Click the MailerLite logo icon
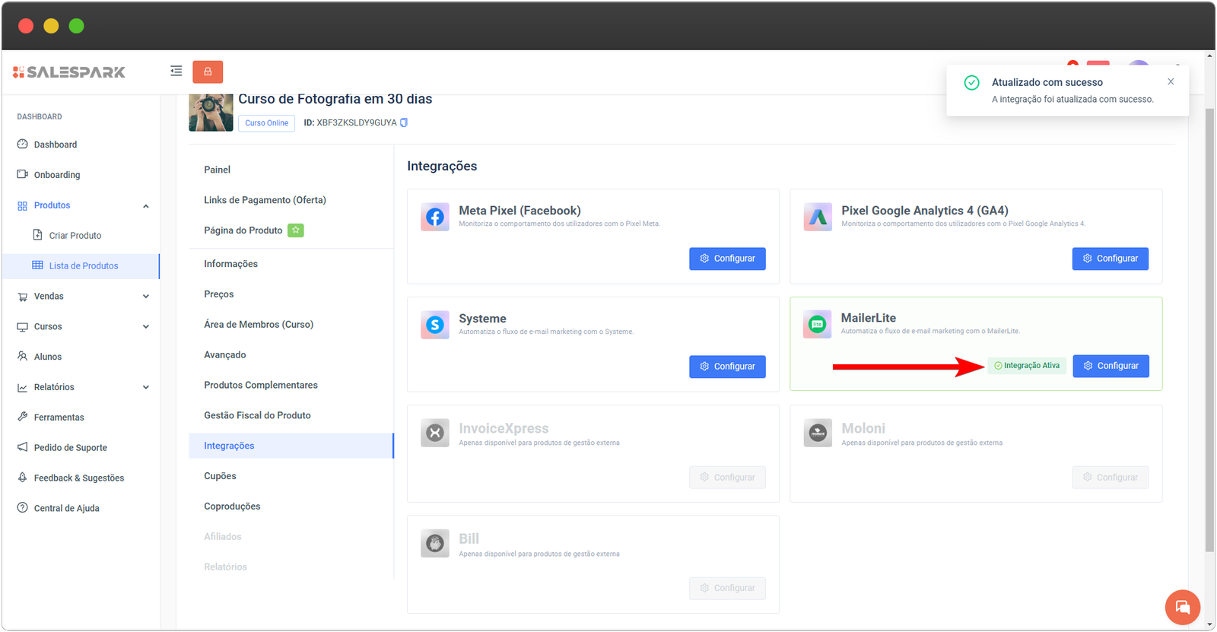 [818, 325]
